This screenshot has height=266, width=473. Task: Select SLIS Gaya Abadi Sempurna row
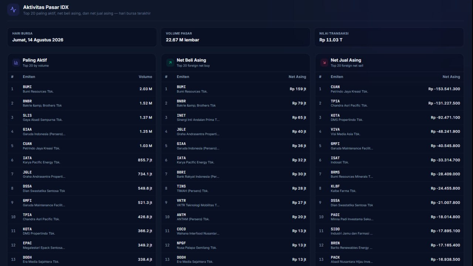(x=82, y=117)
